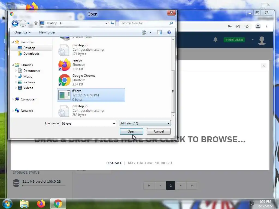Open the Chrome three-dot menu

(x=267, y=26)
